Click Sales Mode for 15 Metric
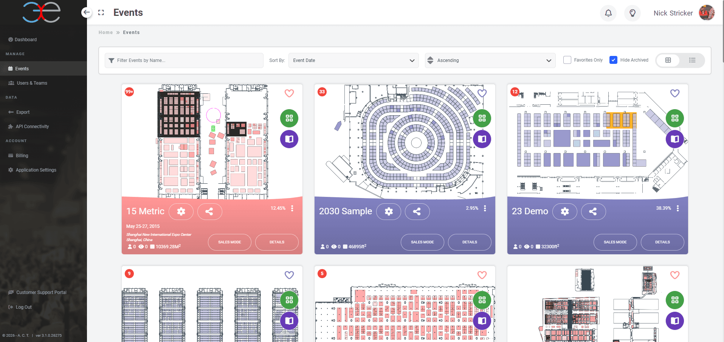The height and width of the screenshot is (342, 724). pyautogui.click(x=229, y=242)
